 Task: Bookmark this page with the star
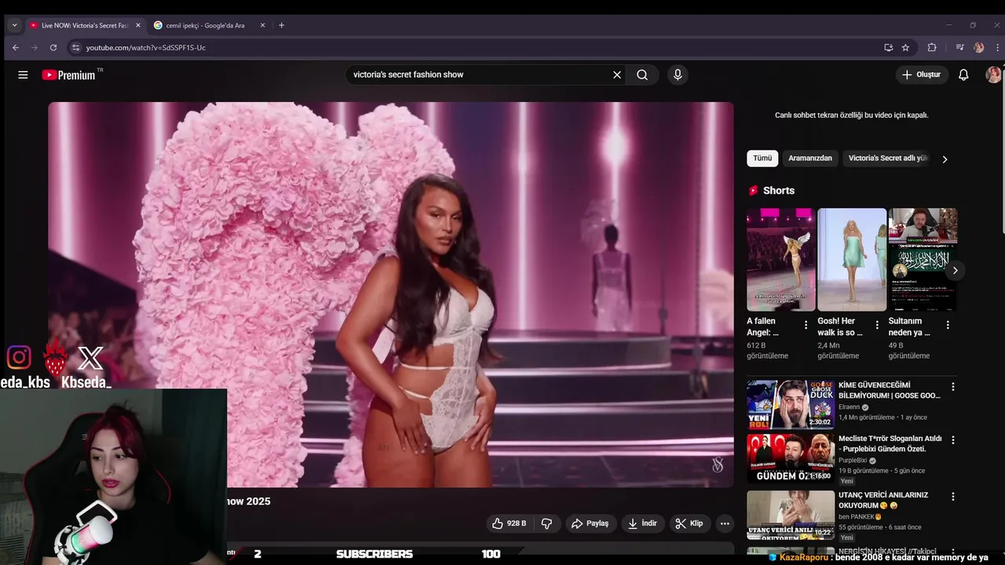coord(905,47)
